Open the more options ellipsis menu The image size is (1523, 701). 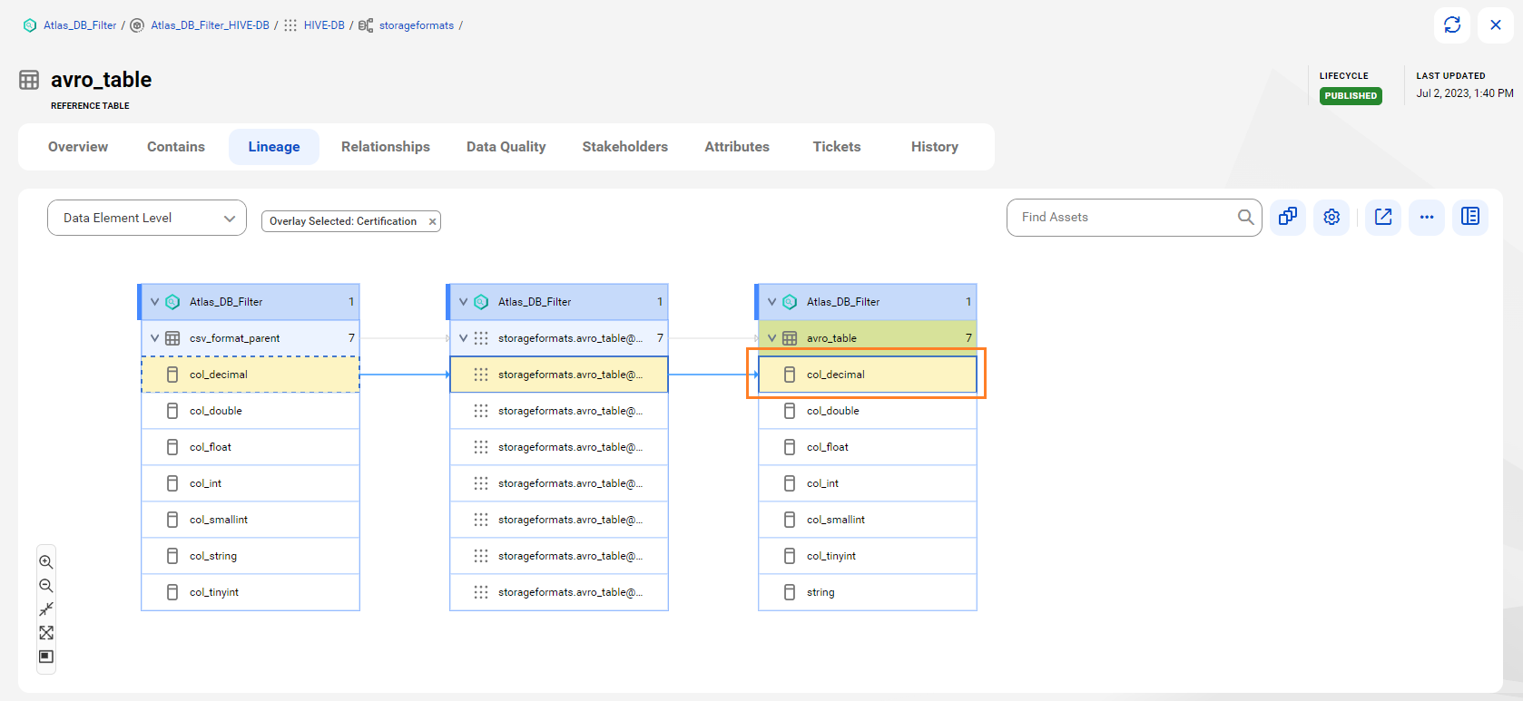(1427, 217)
